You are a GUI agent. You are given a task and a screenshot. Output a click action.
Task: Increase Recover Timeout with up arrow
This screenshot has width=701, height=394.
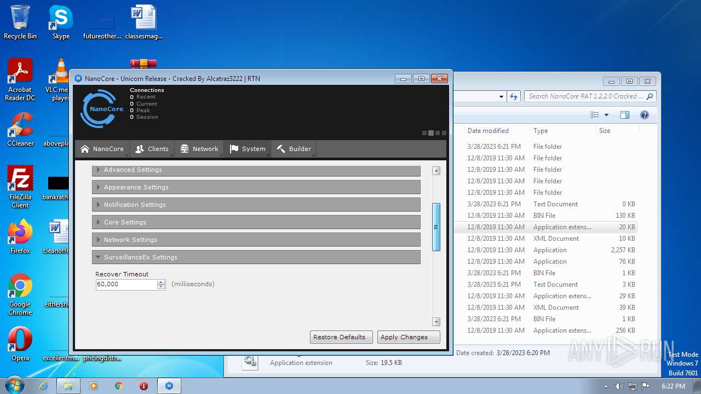pyautogui.click(x=161, y=282)
